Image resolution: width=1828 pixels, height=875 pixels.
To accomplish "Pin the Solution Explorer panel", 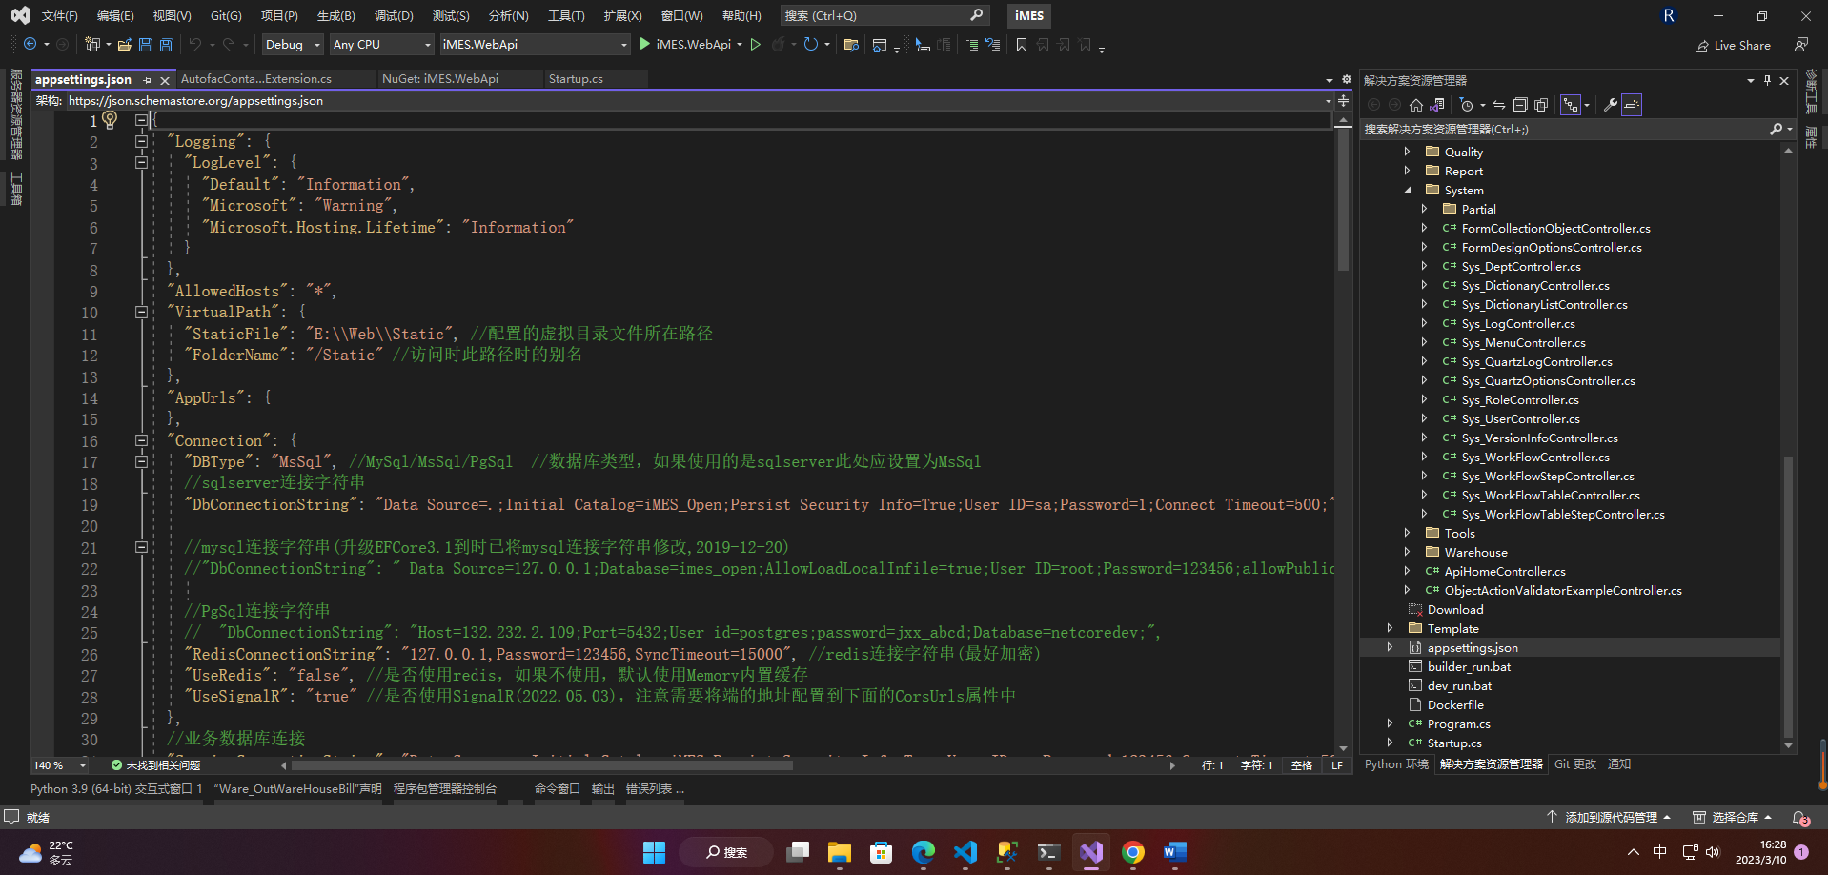I will tap(1767, 80).
